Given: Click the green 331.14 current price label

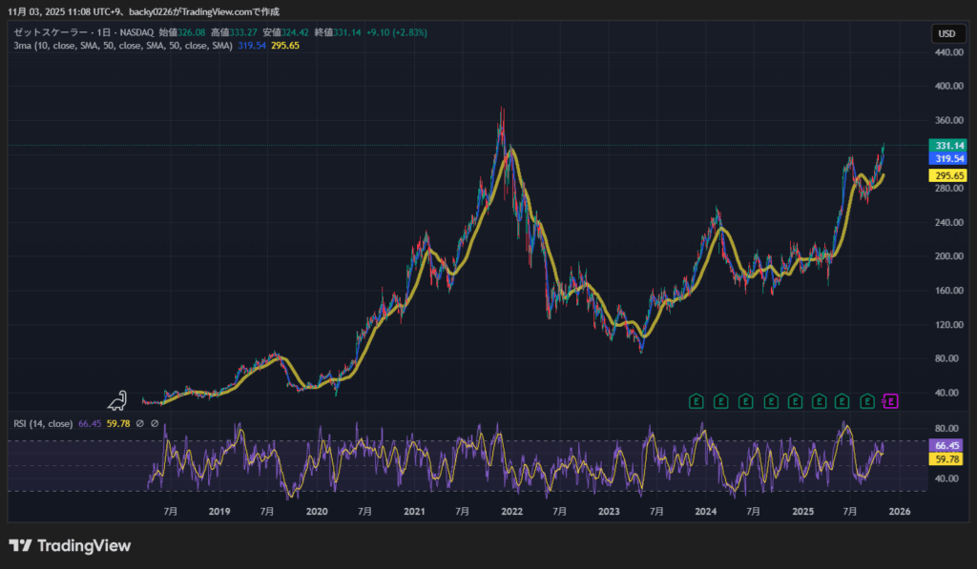Looking at the screenshot, I should pyautogui.click(x=946, y=146).
